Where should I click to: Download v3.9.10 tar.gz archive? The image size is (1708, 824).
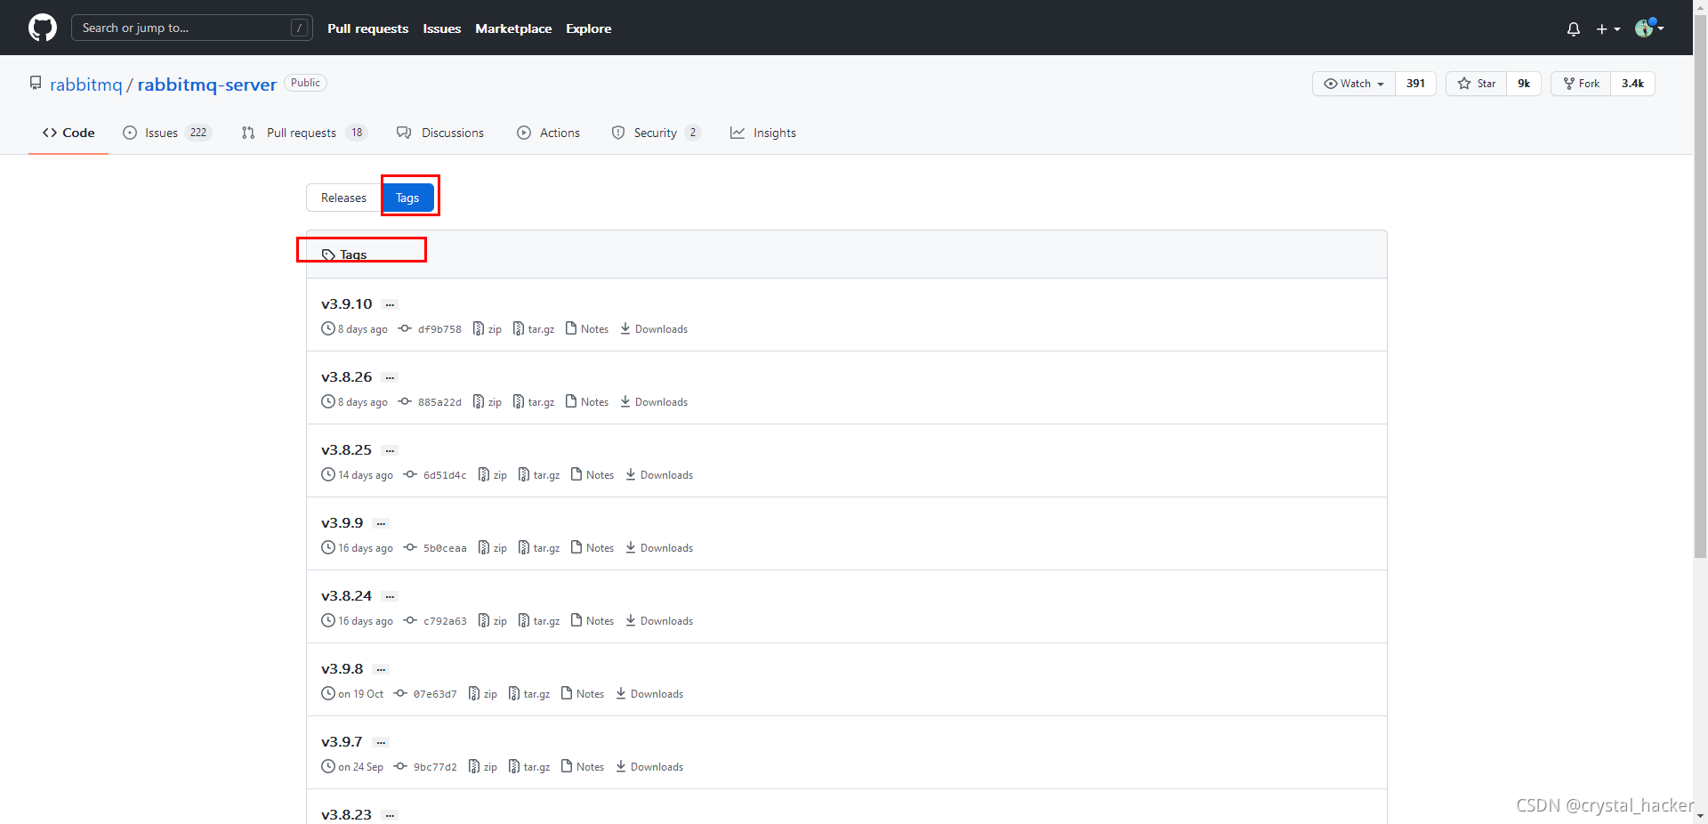tap(534, 329)
